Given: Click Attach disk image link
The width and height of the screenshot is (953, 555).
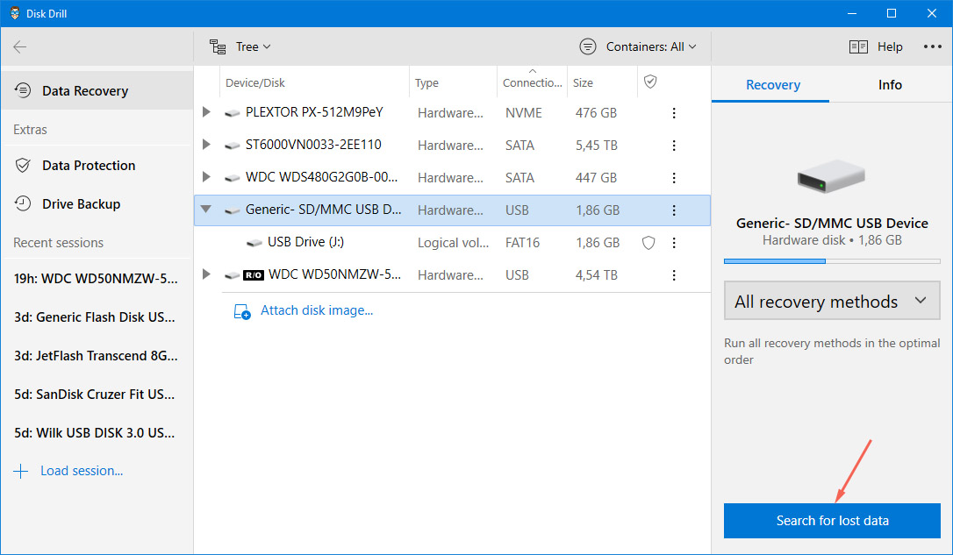Looking at the screenshot, I should [x=317, y=310].
